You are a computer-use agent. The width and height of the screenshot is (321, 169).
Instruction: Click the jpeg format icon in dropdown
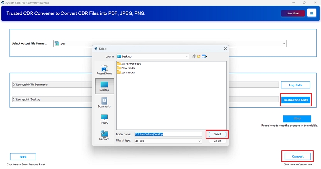pyautogui.click(x=57, y=43)
